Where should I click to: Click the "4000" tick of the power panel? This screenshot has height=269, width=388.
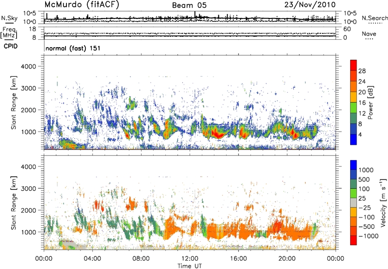pyautogui.click(x=29, y=67)
